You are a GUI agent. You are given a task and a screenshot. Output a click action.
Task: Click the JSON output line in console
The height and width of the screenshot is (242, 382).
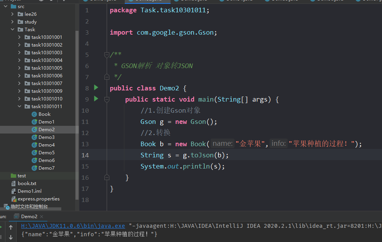(x=89, y=234)
